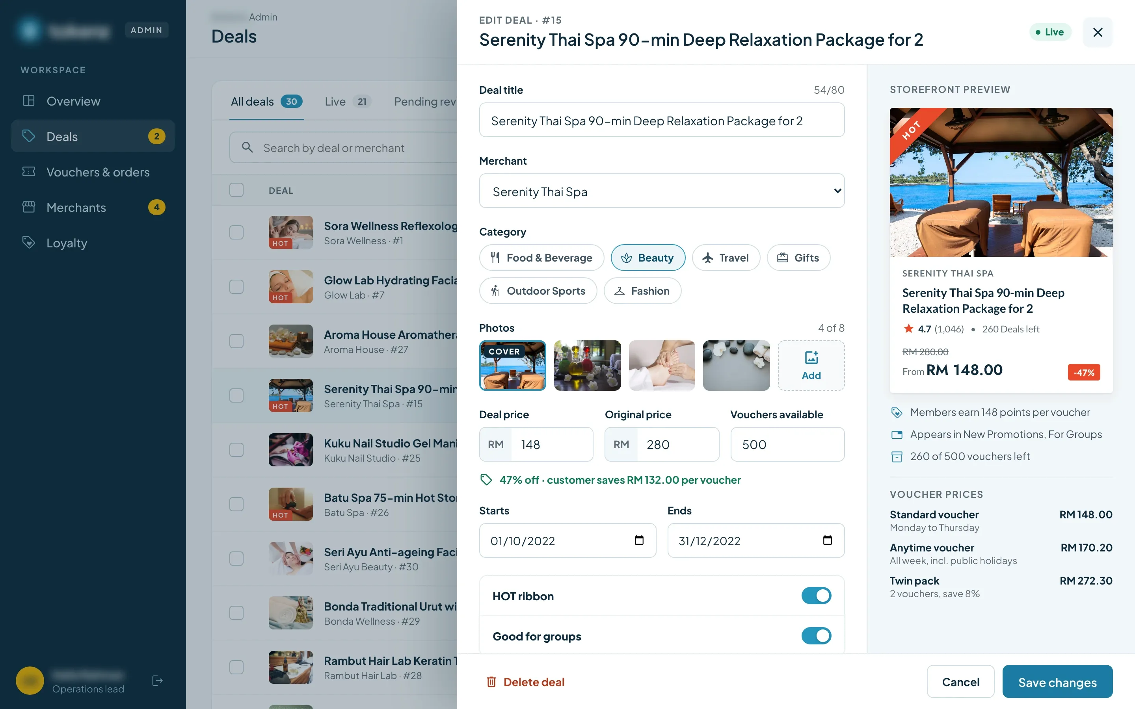Open the Aroma House deal row
The height and width of the screenshot is (709, 1135).
(335, 341)
